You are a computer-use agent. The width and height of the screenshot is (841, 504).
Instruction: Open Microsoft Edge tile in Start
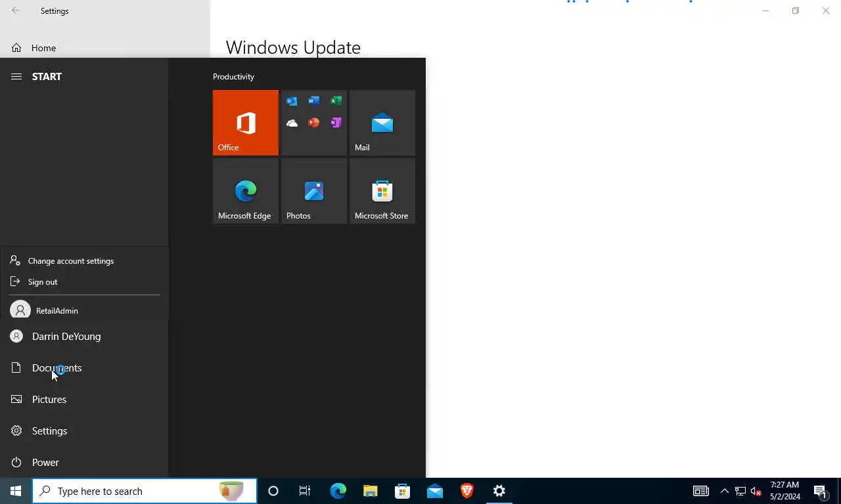(x=246, y=191)
